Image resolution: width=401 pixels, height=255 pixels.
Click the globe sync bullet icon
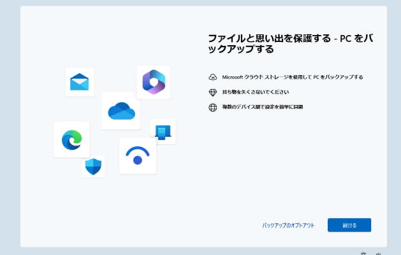213,107
